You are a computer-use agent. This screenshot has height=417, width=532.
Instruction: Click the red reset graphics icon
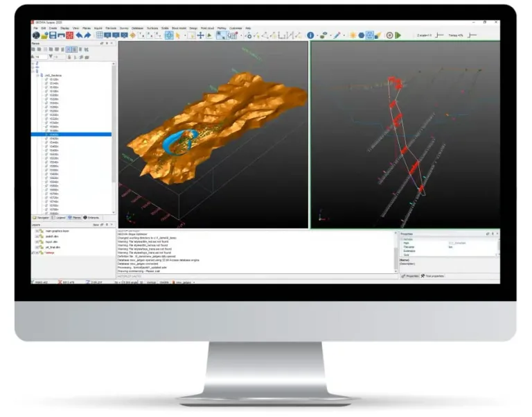pos(70,35)
